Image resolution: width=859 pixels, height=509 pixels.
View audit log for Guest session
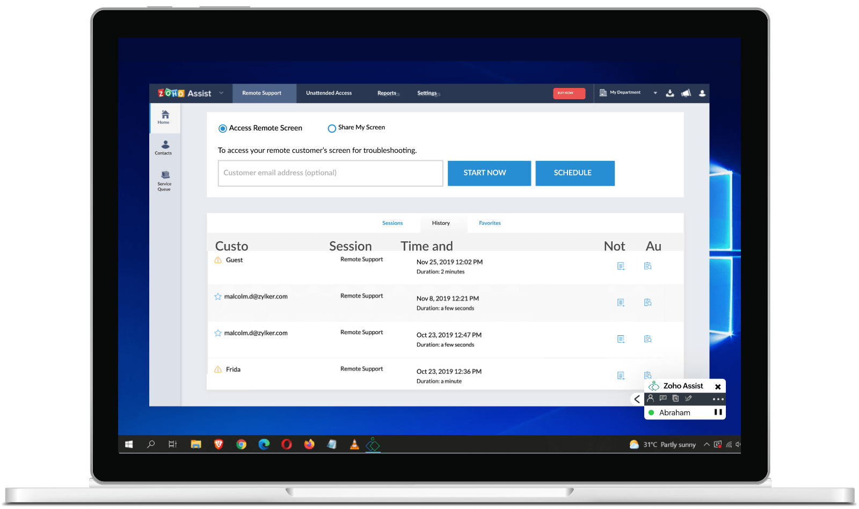coord(648,266)
